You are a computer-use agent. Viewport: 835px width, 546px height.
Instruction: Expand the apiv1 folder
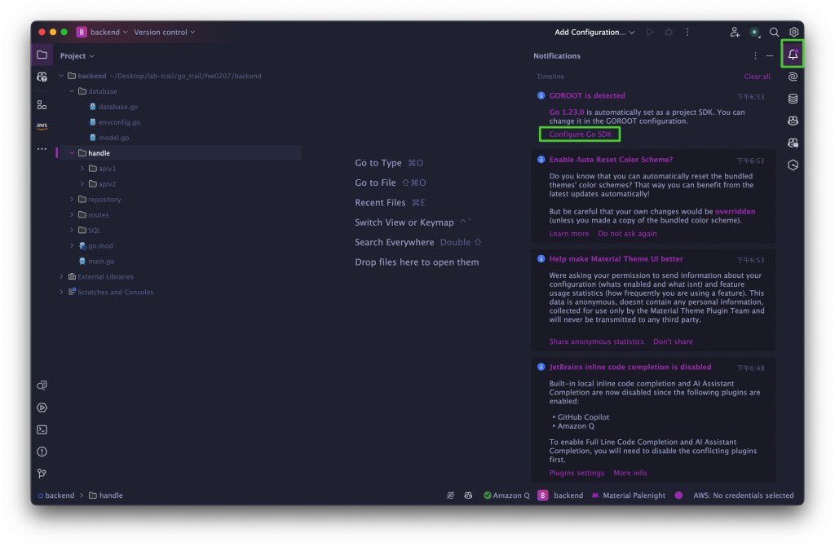pyautogui.click(x=82, y=168)
